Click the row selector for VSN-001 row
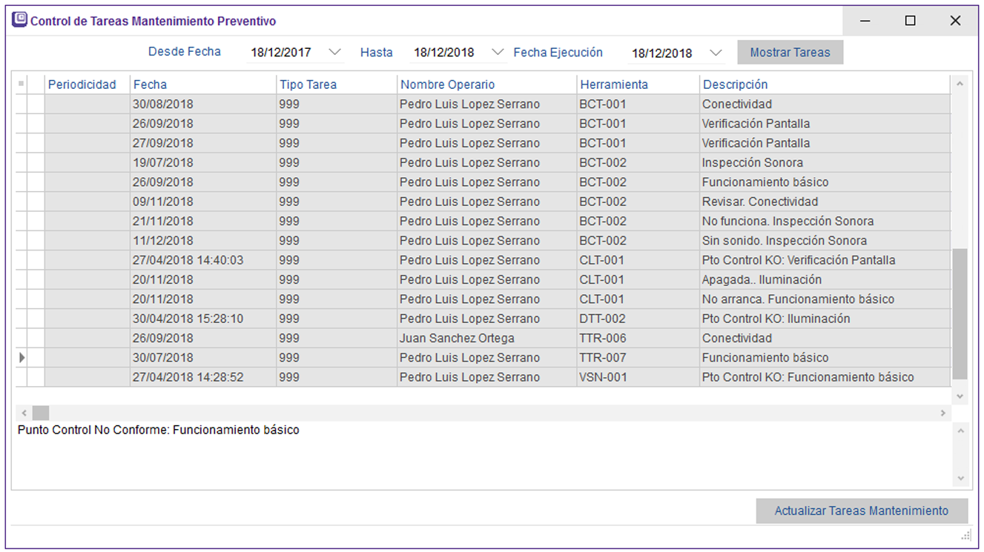Image resolution: width=984 pixels, height=552 pixels. click(22, 377)
